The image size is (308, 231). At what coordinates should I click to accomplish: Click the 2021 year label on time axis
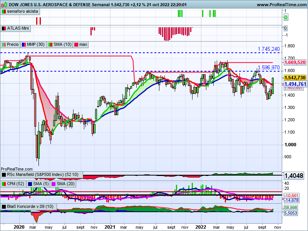pos(110,227)
